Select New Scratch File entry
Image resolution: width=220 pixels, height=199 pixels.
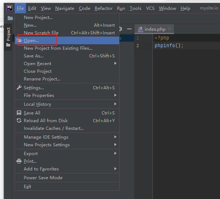click(x=67, y=33)
